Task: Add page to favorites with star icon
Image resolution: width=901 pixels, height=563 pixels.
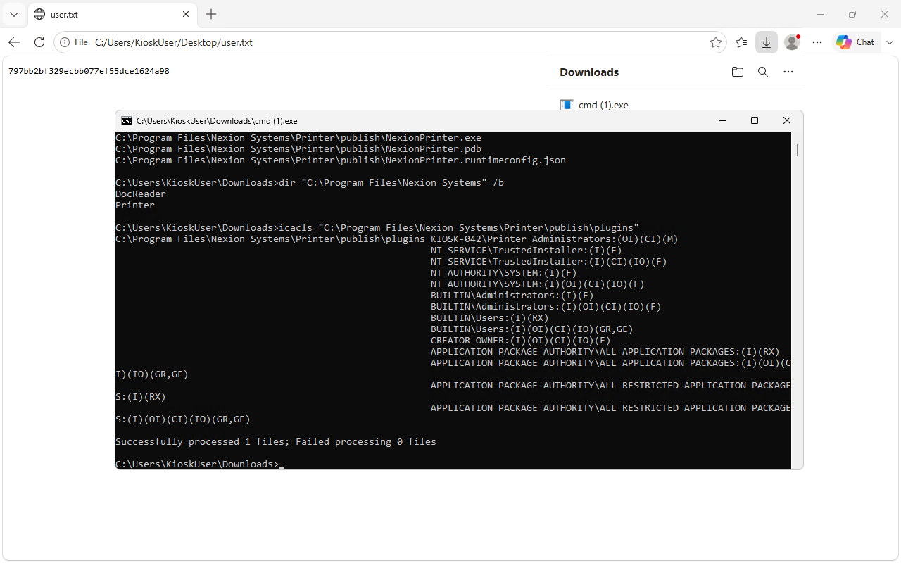Action: (x=716, y=42)
